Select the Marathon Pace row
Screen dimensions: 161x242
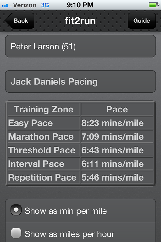coord(80,136)
